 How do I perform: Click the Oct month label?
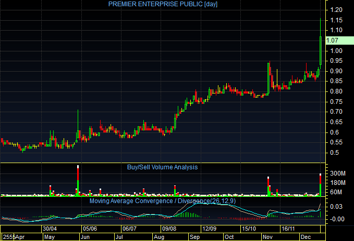coord(229,237)
